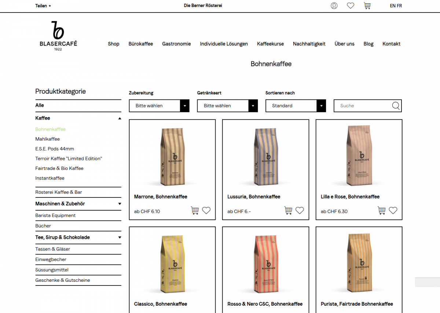Add Marrone Bohnenkaffee to wishlist
The width and height of the screenshot is (440, 313).
click(x=206, y=211)
